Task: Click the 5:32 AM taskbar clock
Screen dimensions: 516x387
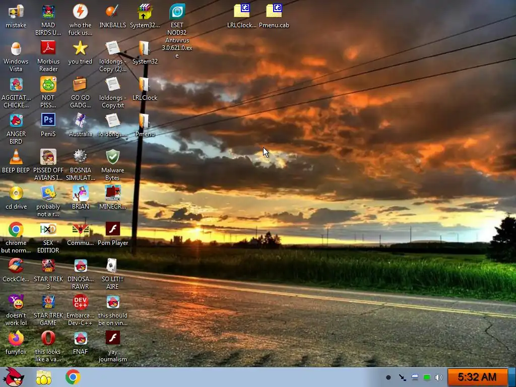Action: [x=477, y=377]
